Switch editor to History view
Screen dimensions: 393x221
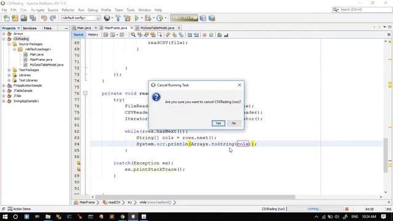pyautogui.click(x=93, y=34)
